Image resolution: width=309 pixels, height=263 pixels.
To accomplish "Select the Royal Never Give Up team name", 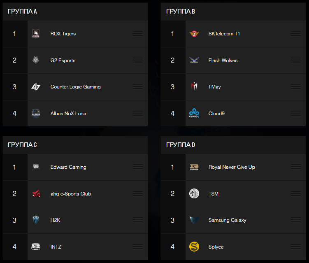I will click(x=232, y=167).
